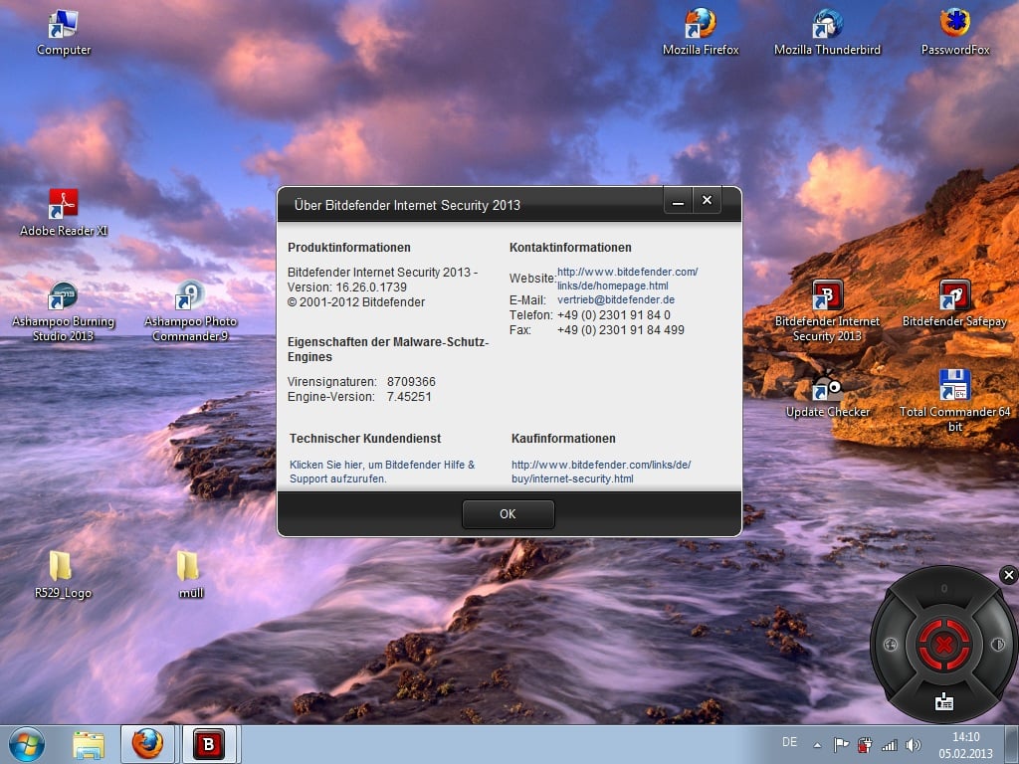Select Ashampoo Burning Studio 2013 icon
Viewport: 1019px width, 764px height.
(63, 311)
